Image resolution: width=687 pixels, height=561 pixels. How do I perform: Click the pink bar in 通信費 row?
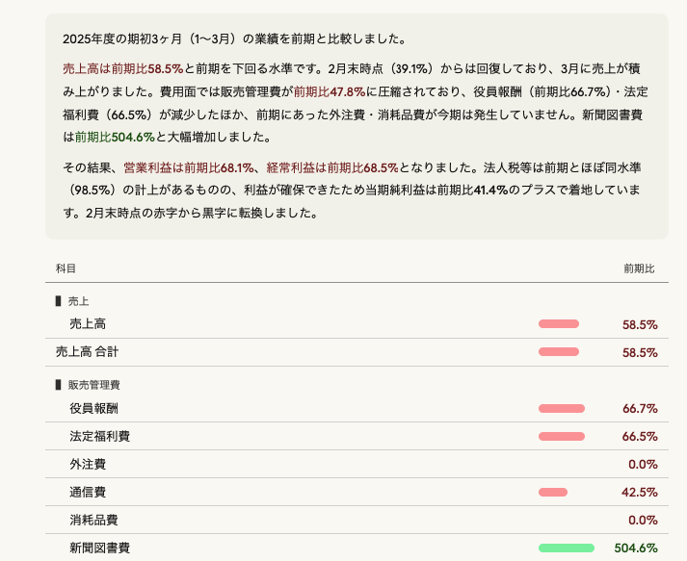click(x=553, y=493)
